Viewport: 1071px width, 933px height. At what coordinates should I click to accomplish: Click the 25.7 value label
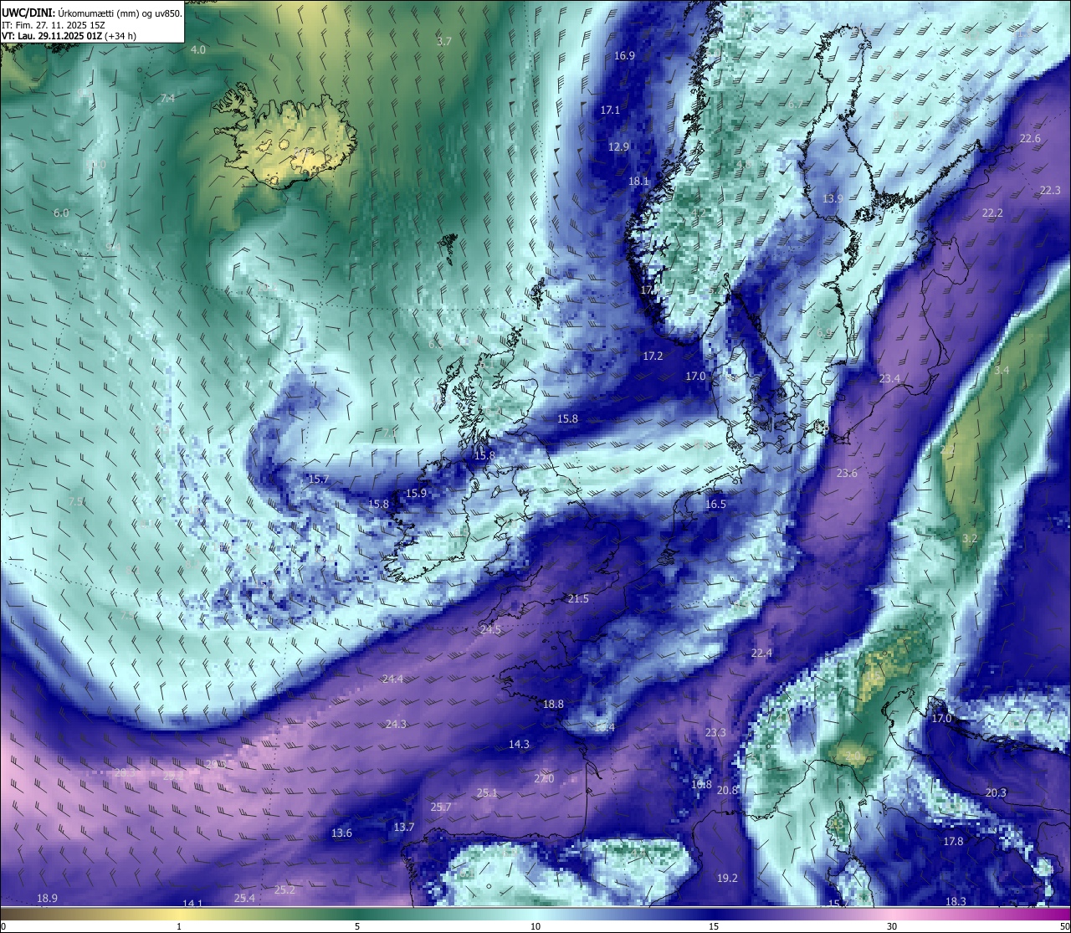pyautogui.click(x=441, y=807)
